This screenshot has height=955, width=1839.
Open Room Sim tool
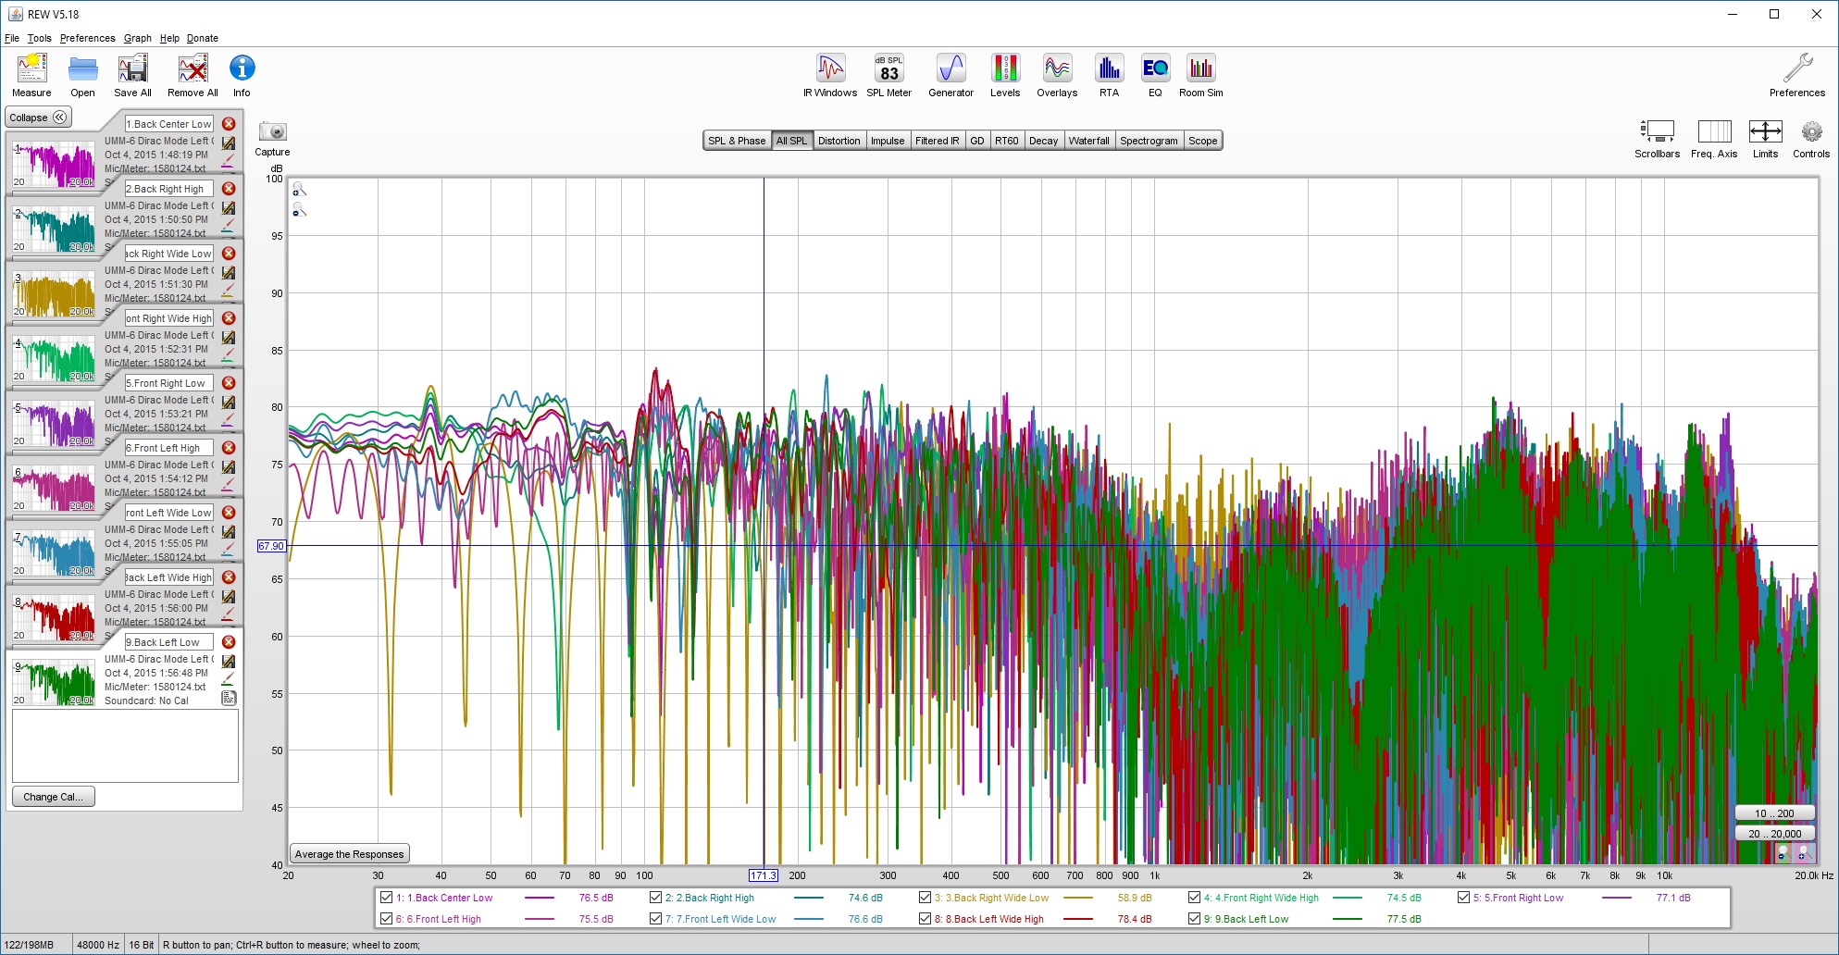coord(1200,69)
